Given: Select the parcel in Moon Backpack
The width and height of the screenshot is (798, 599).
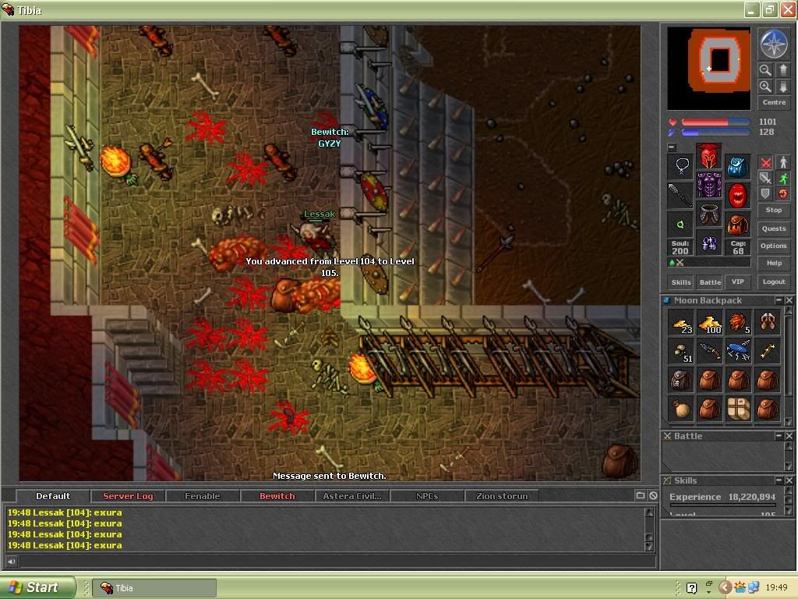Looking at the screenshot, I should pyautogui.click(x=739, y=409).
